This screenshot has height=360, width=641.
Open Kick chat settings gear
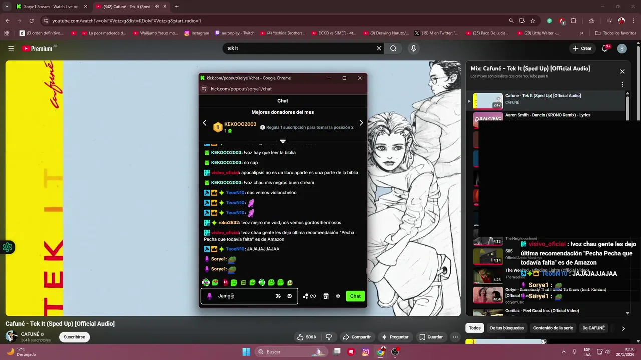[338, 296]
